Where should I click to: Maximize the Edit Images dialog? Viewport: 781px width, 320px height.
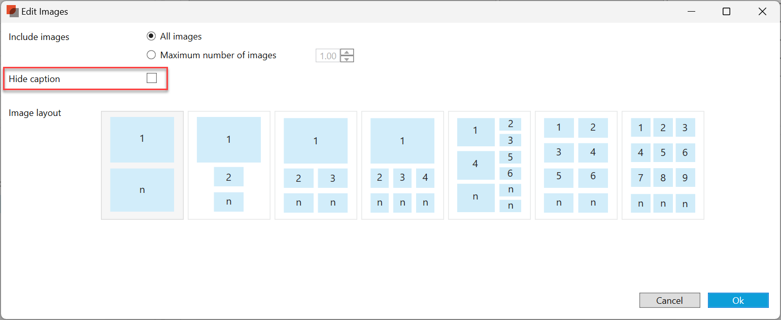pos(726,12)
